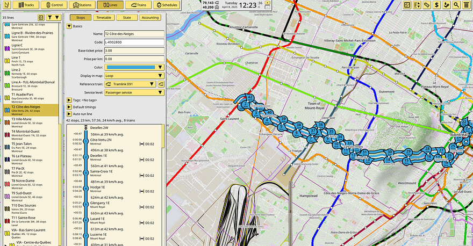Select T3 Ville-Marie line
The width and height of the screenshot is (473, 246).
(31, 122)
